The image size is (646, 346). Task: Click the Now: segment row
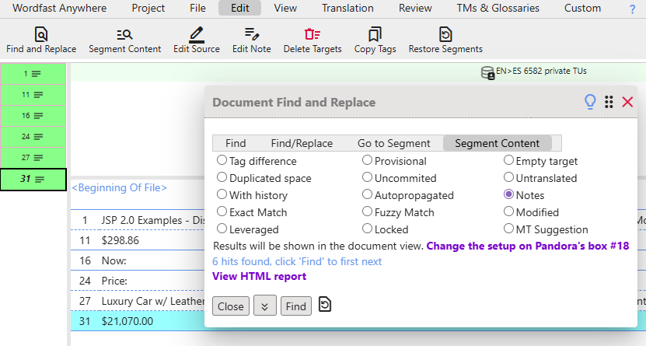(x=138, y=260)
